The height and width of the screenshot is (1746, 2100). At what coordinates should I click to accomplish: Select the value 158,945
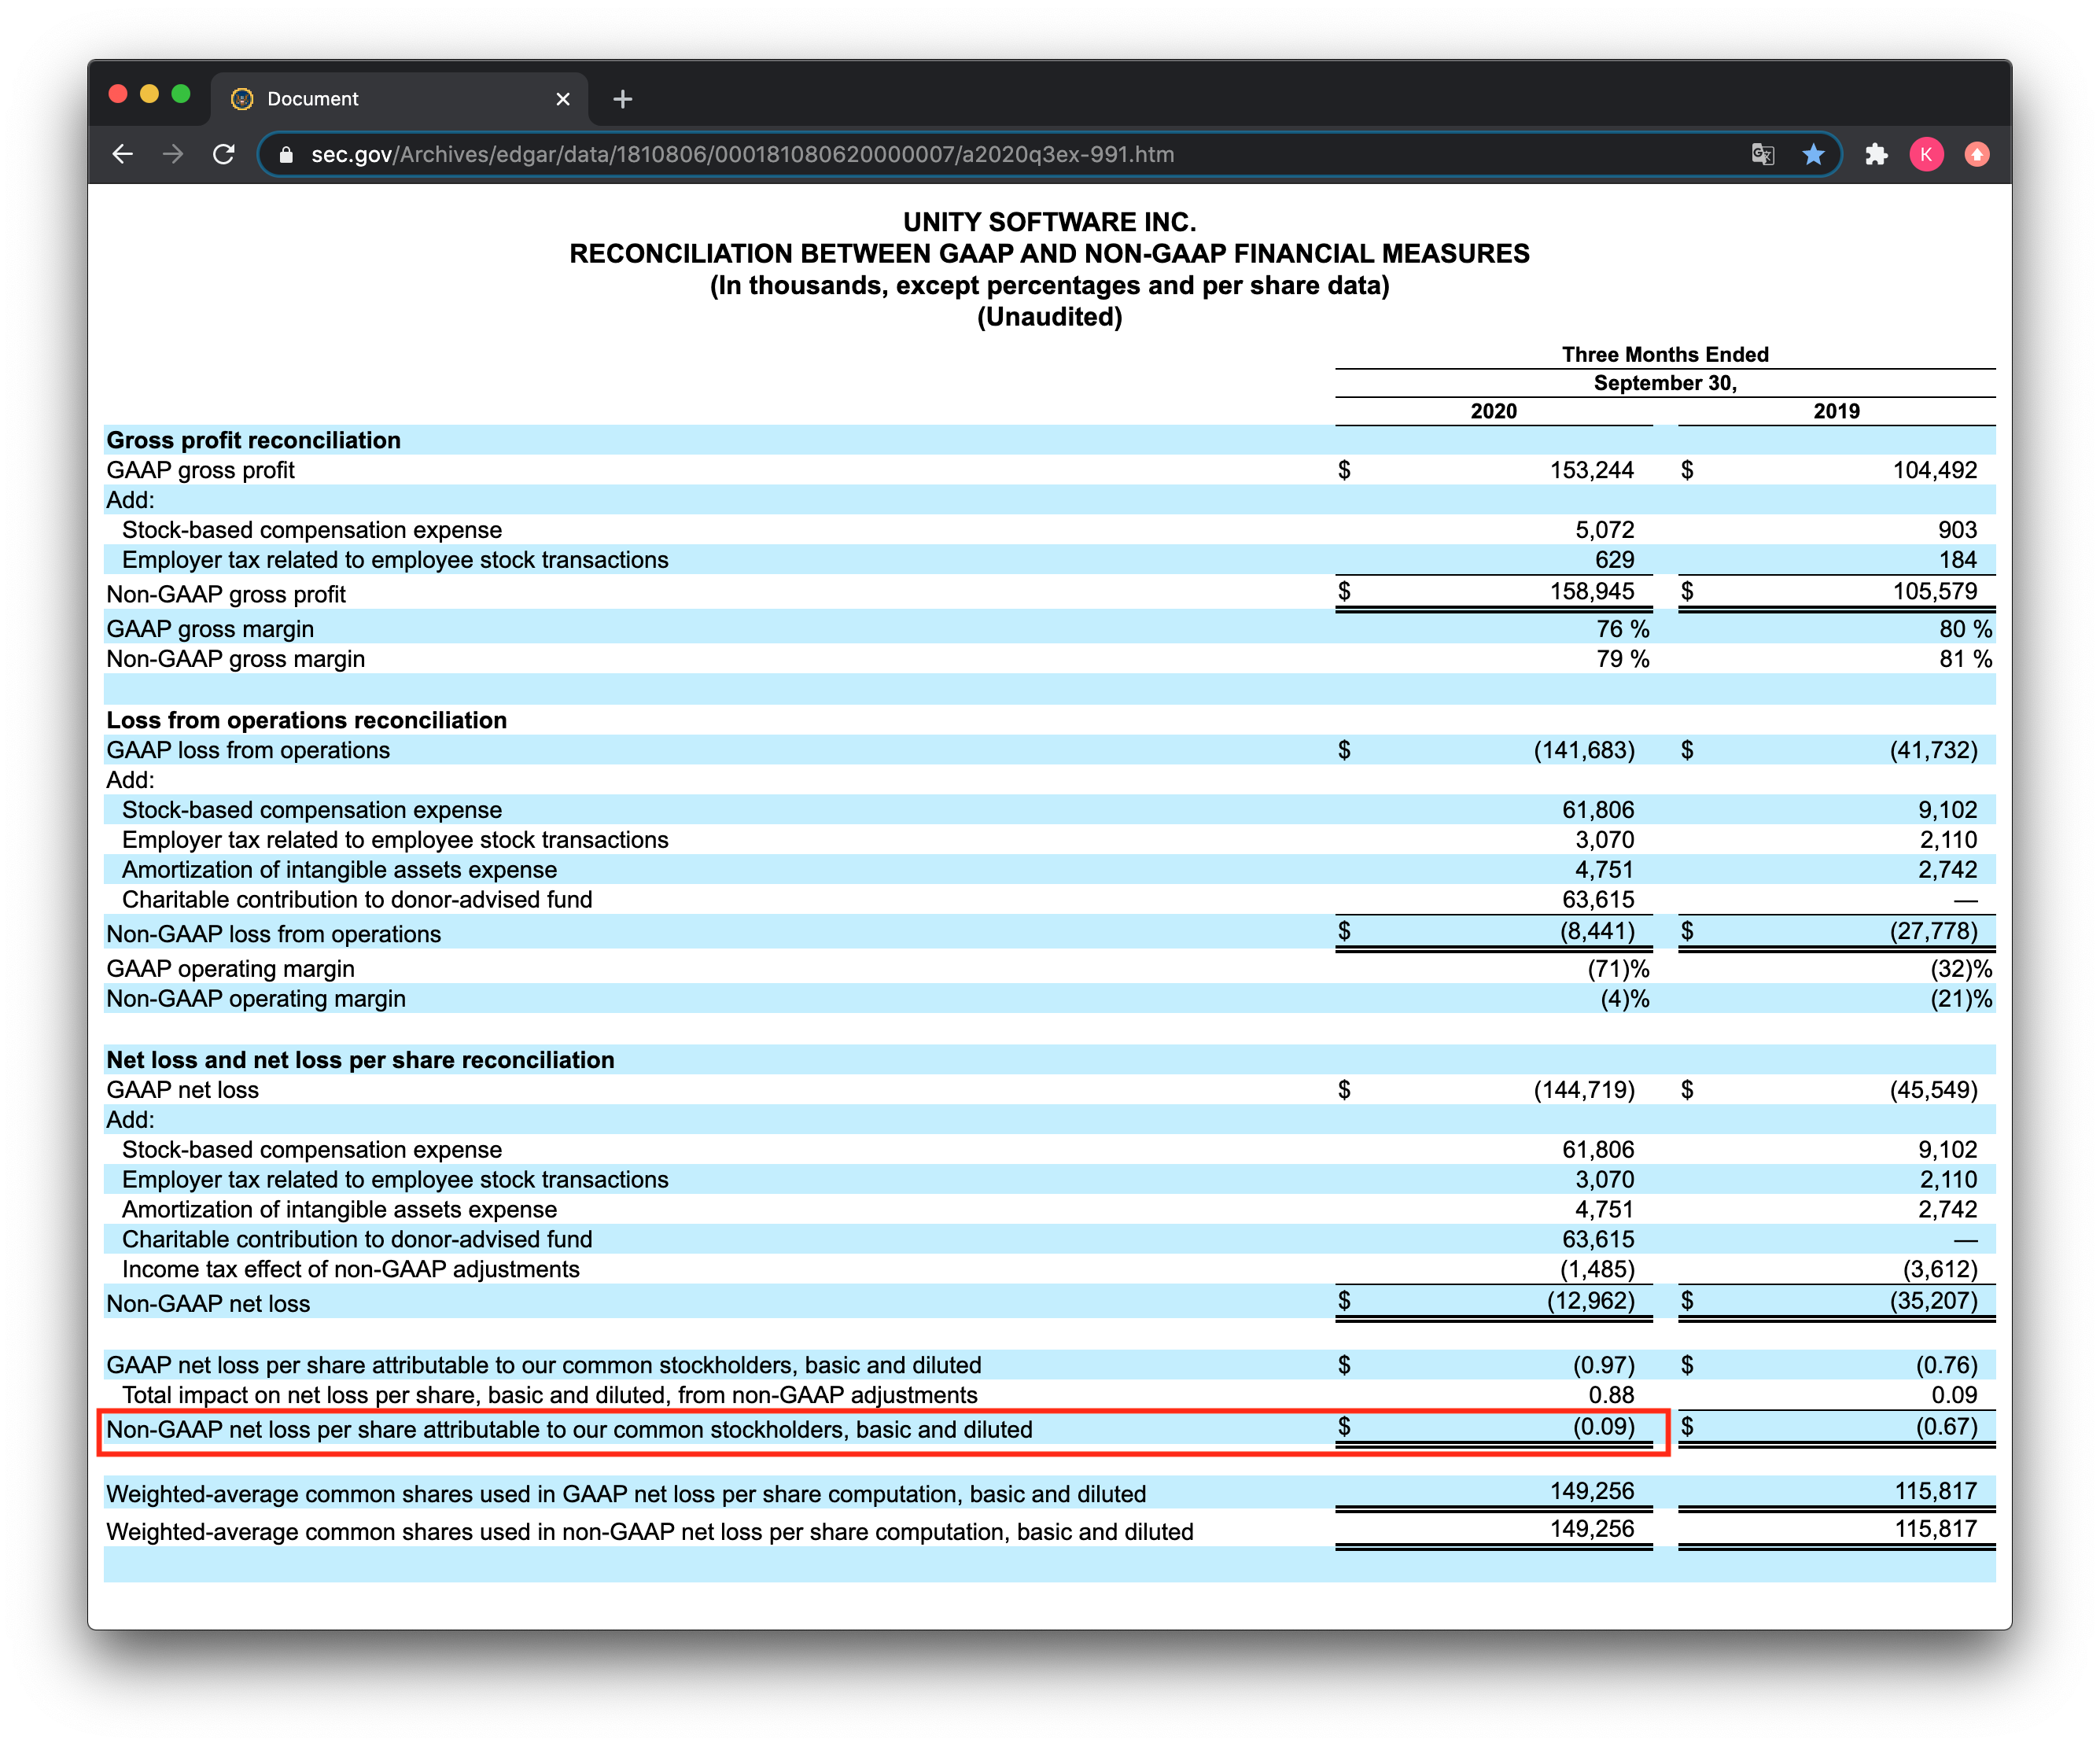click(1592, 591)
